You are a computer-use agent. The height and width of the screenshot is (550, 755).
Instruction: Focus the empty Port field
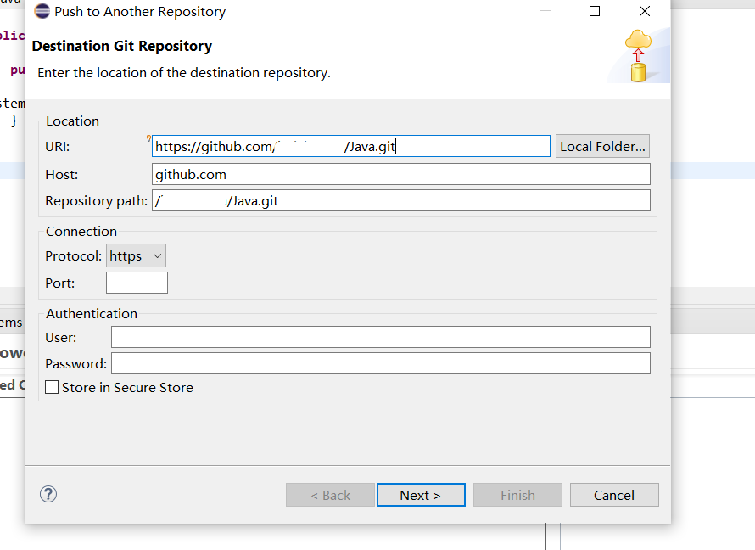coord(137,283)
